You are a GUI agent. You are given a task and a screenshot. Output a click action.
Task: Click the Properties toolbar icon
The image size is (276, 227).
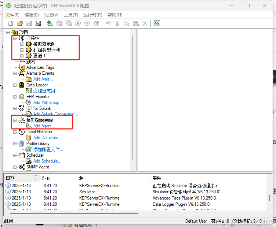point(96,23)
